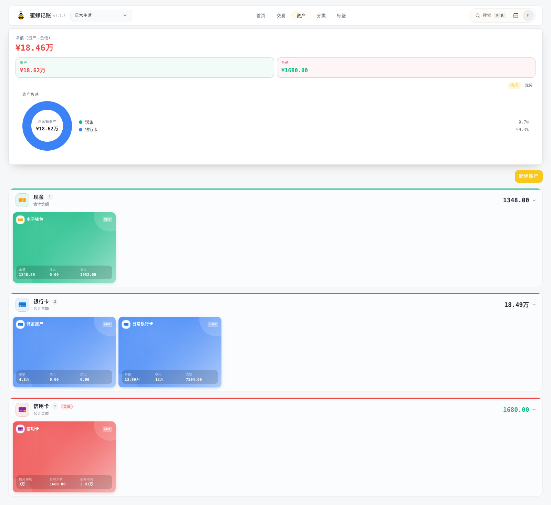
Task: Click 日常银行卡 balance 13.69万
Action: pyautogui.click(x=132, y=380)
